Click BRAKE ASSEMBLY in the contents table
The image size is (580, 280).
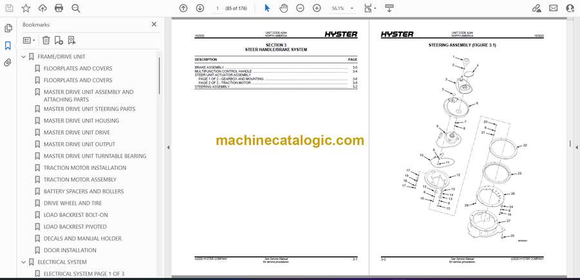[209, 67]
